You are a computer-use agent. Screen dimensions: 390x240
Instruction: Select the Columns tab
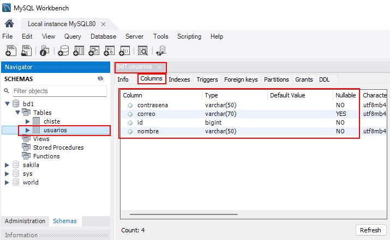(152, 79)
